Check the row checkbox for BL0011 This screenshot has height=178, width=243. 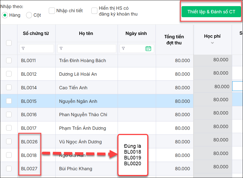(x=9, y=60)
